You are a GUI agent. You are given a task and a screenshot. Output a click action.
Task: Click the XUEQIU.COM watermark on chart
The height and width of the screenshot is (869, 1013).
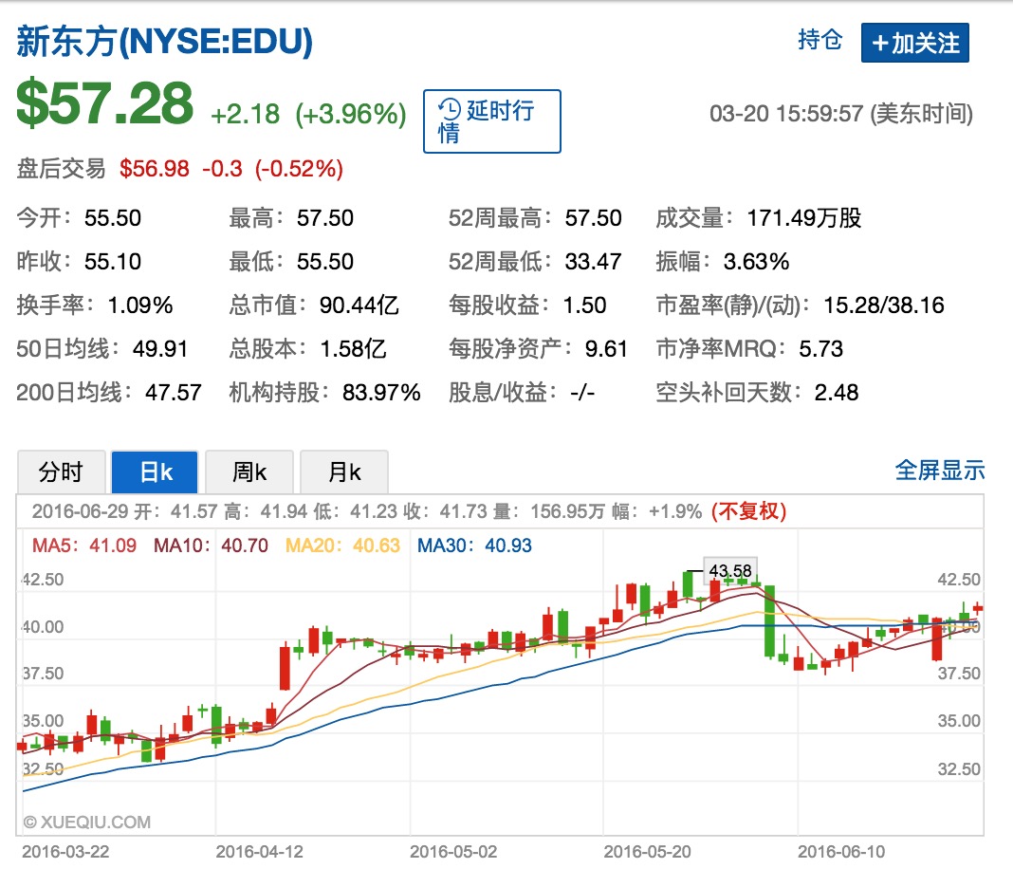[86, 823]
